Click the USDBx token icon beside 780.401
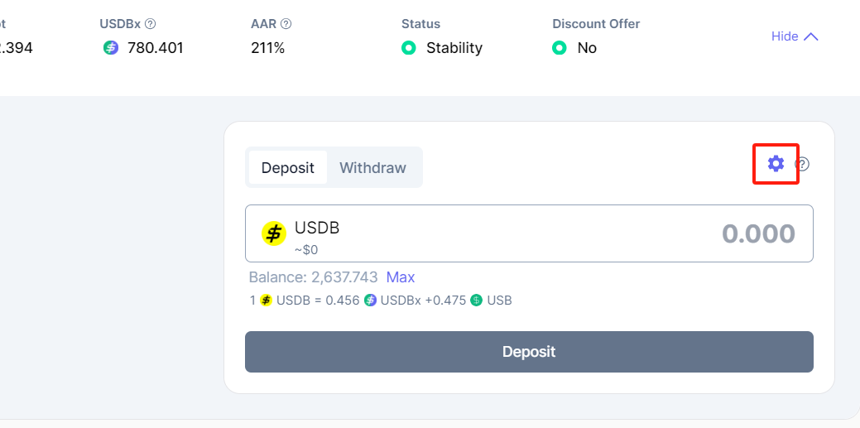860x428 pixels. pyautogui.click(x=111, y=48)
